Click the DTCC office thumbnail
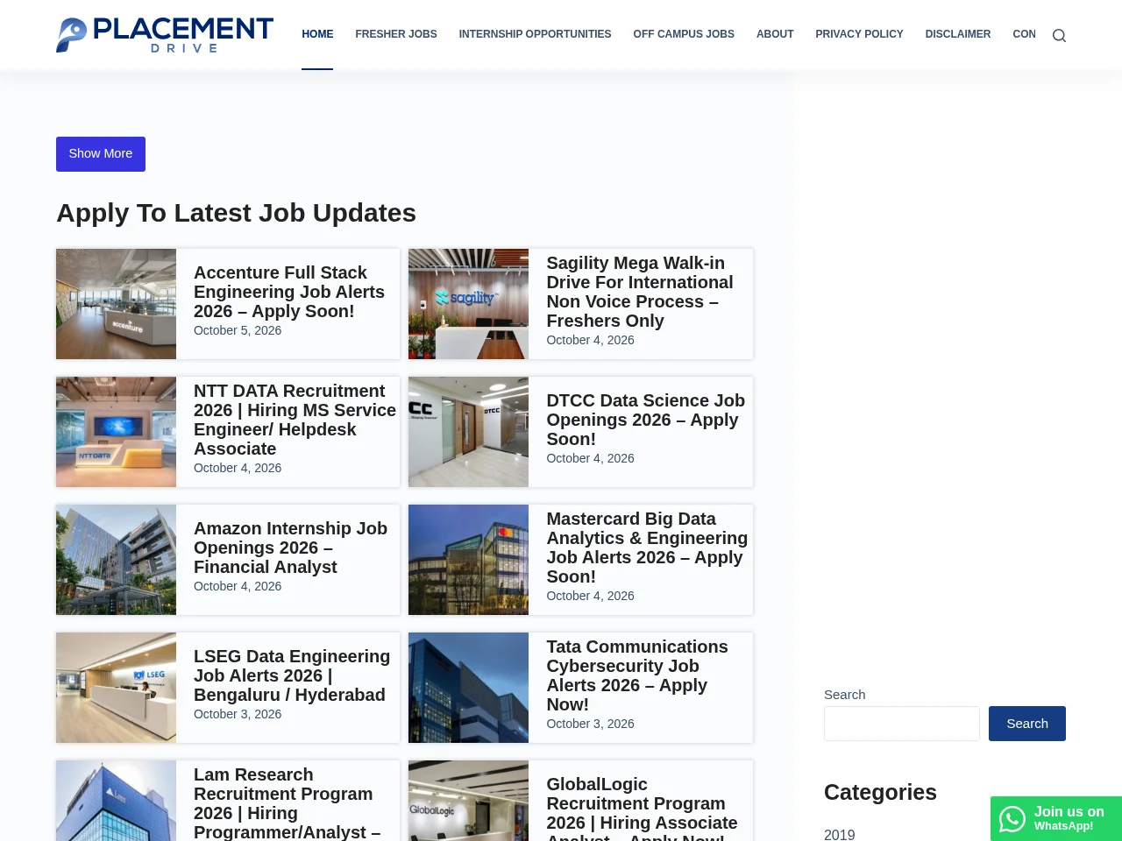 [x=468, y=432]
